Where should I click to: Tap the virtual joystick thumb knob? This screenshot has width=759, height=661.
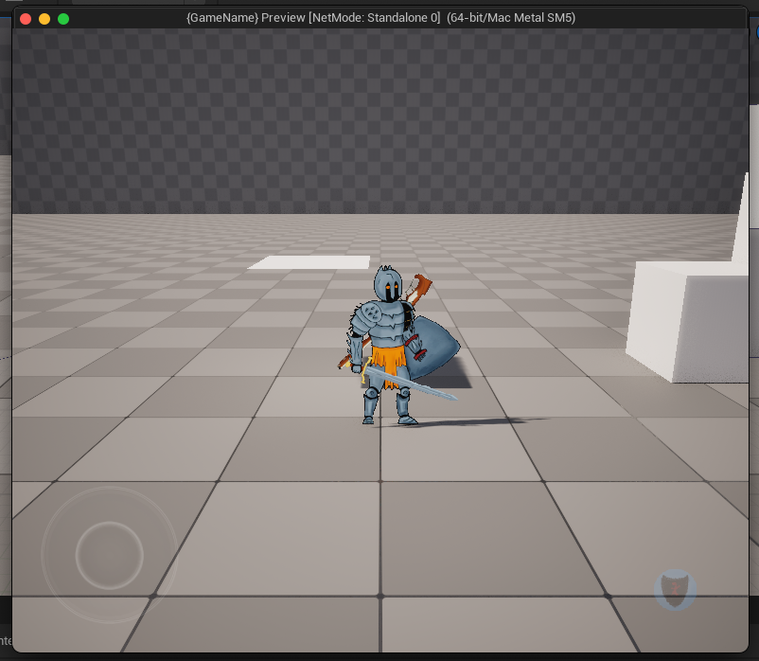[x=110, y=555]
